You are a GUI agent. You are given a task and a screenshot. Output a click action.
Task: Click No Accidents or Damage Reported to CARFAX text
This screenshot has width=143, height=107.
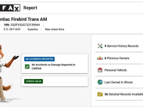(x=53, y=67)
